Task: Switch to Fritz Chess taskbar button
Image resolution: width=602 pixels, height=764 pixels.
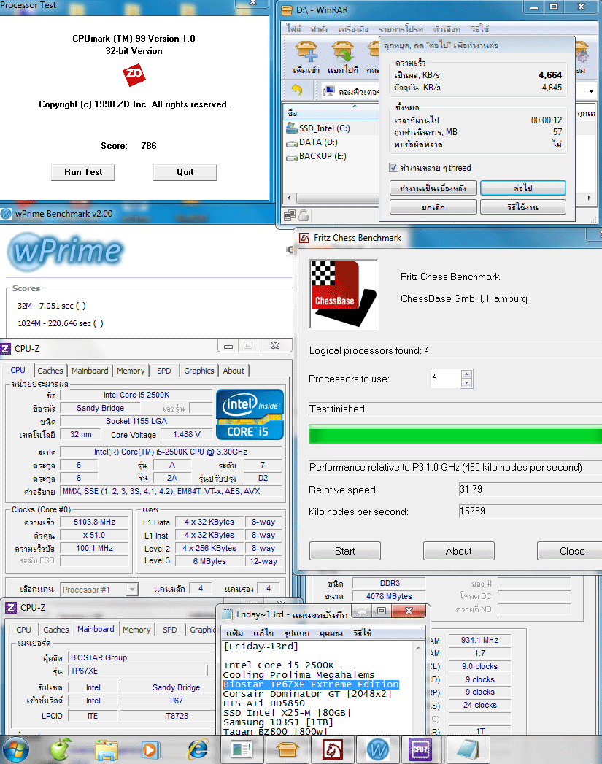Action: click(x=333, y=749)
